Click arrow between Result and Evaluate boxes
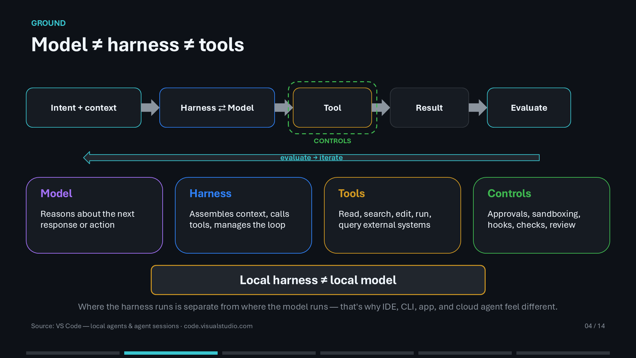 click(478, 108)
